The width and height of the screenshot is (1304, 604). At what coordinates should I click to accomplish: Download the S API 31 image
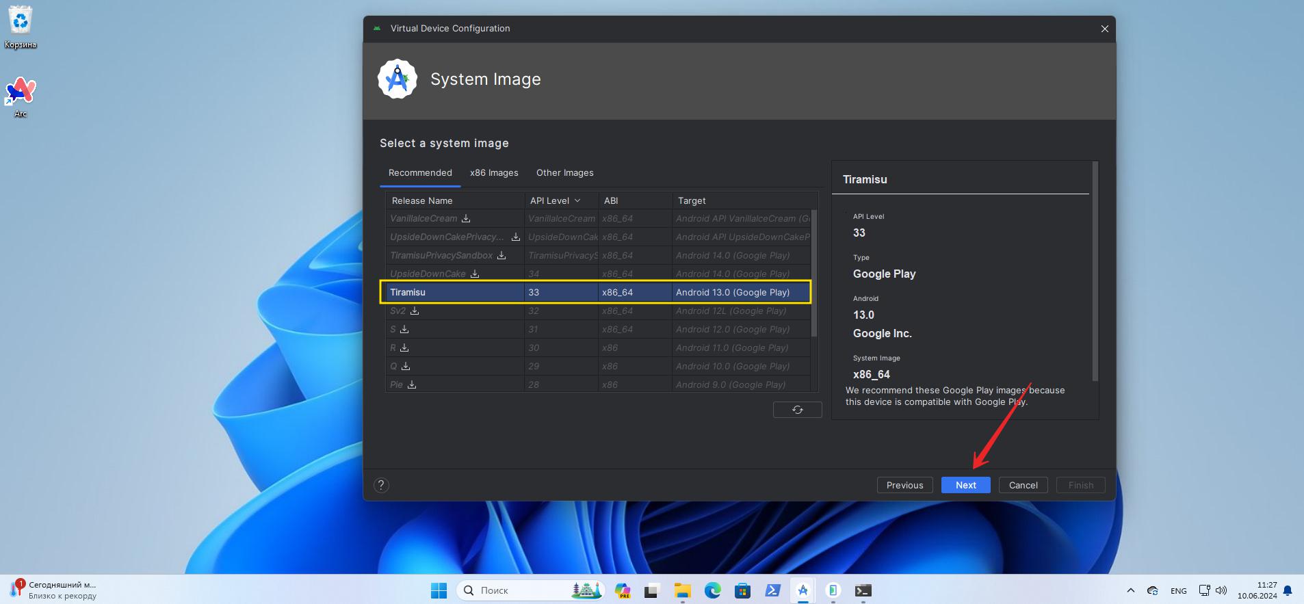click(x=404, y=329)
